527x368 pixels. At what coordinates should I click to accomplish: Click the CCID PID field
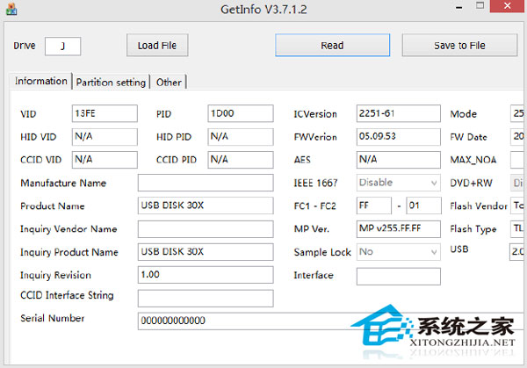coord(241,159)
